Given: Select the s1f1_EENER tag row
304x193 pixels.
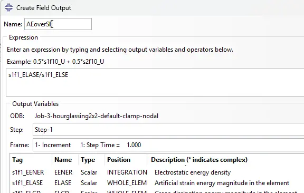Looking at the screenshot, I should tap(28, 172).
